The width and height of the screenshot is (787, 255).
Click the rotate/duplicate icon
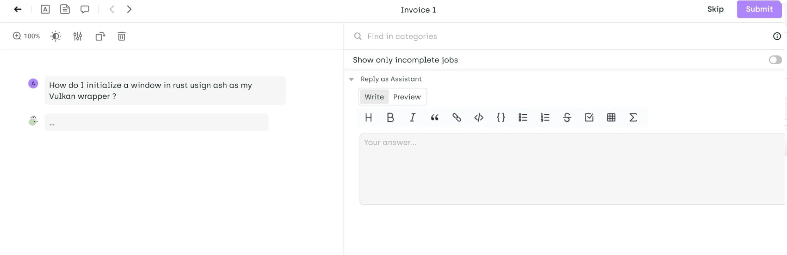pos(100,36)
